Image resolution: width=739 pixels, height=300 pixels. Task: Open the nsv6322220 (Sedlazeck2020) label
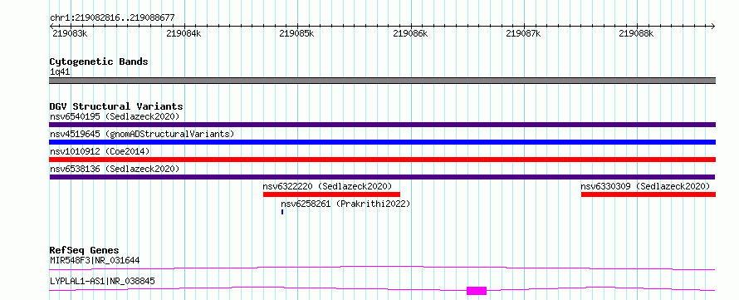pos(327,186)
